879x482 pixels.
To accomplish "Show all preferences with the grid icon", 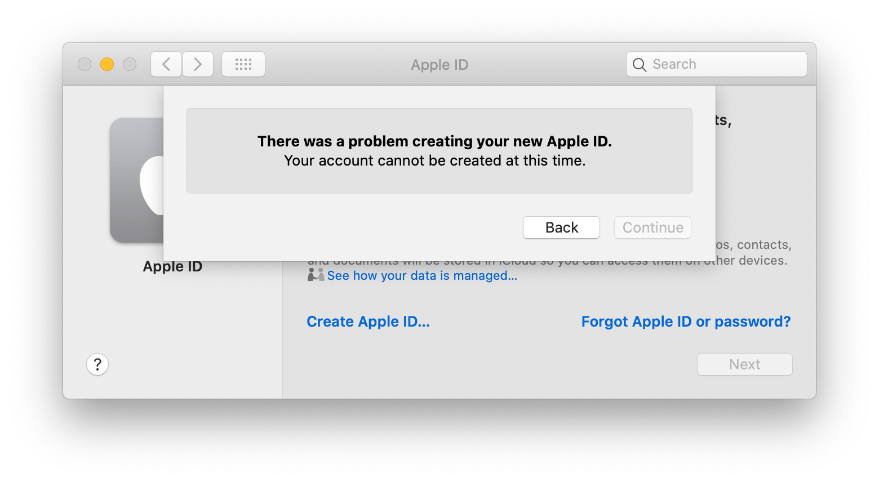I will pyautogui.click(x=243, y=64).
